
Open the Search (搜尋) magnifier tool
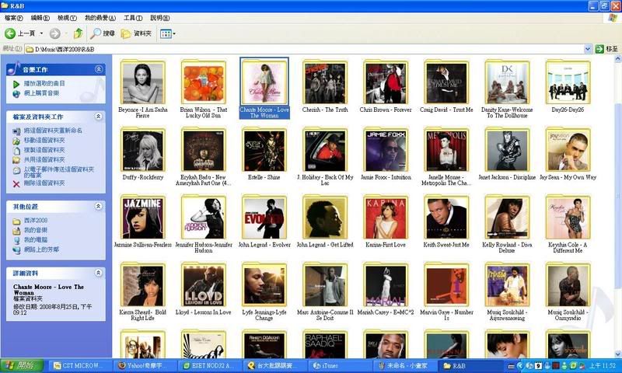tap(96, 33)
